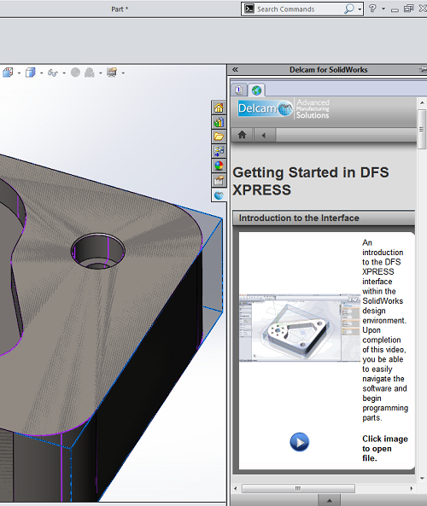Open the Apply Scene dropdown arrow
427x506 pixels.
tap(101, 73)
